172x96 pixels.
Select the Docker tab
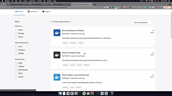pyautogui.click(x=19, y=11)
